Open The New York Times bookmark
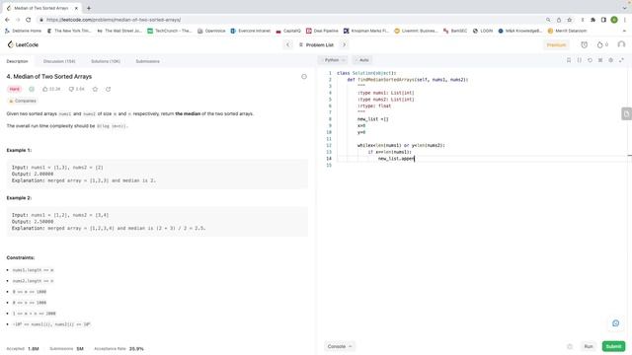Viewport: 632px width, 355px height. click(x=69, y=31)
